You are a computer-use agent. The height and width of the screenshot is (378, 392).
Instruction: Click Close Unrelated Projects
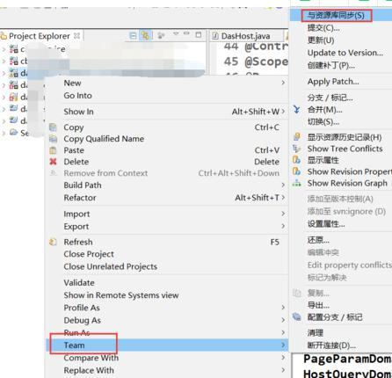(111, 266)
